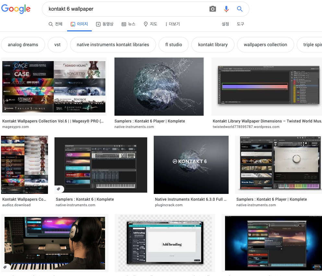Open the thumbnail of woman with headphones

click(54, 243)
